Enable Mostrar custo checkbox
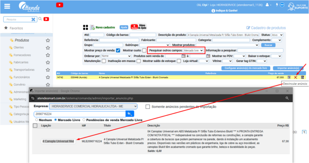The height and width of the screenshot is (163, 309). click(x=145, y=50)
